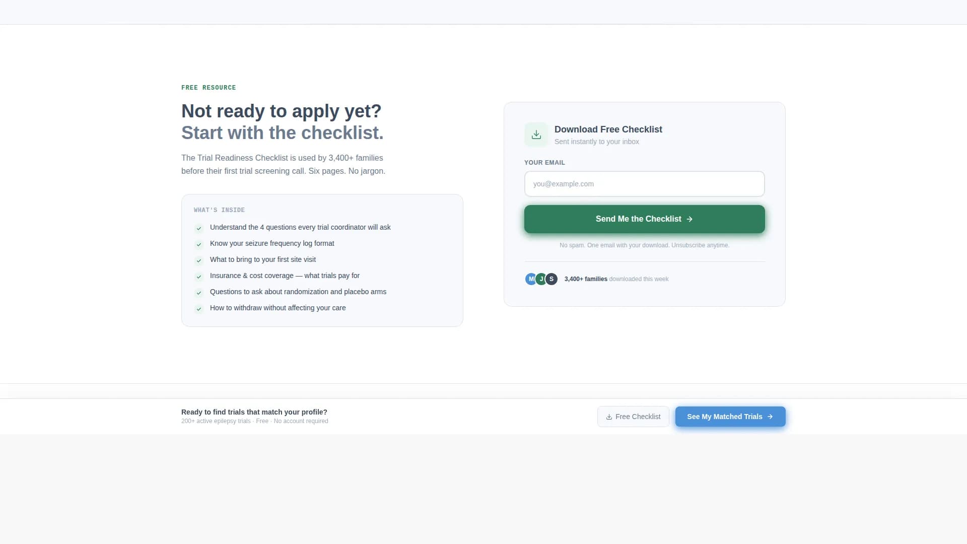Click 'Sent instantly to your inbox' subtitle
The height and width of the screenshot is (544, 967).
(596, 142)
